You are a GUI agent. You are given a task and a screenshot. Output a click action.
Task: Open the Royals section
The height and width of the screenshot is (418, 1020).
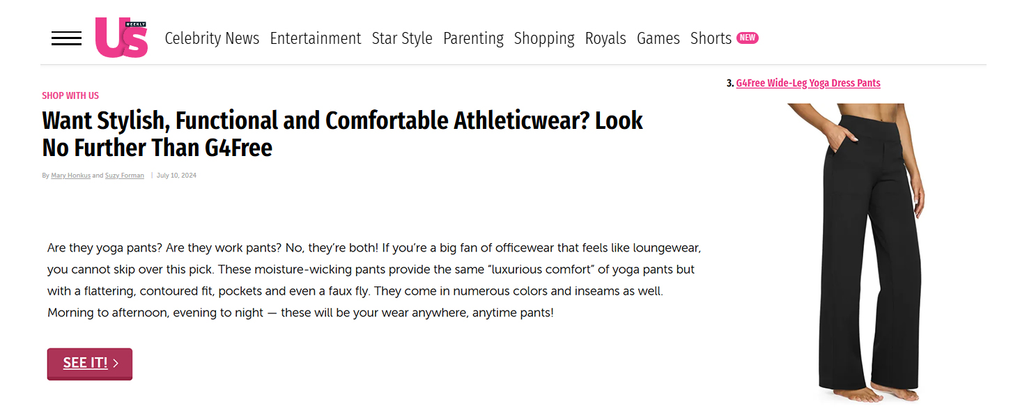[605, 38]
